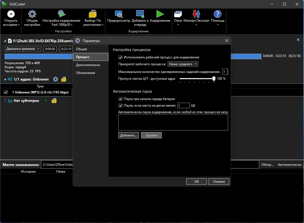
Task: Open source via the disc icon
Action: [11, 14]
